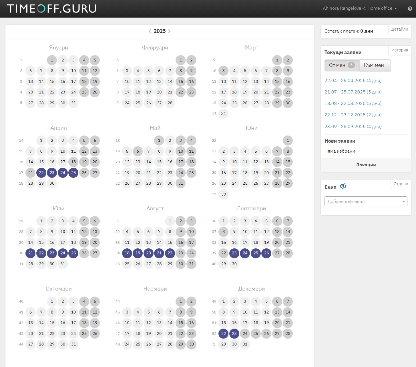416x367 pixels.
Task: Open the TIMEOFF.GURU logo home
Action: click(52, 9)
